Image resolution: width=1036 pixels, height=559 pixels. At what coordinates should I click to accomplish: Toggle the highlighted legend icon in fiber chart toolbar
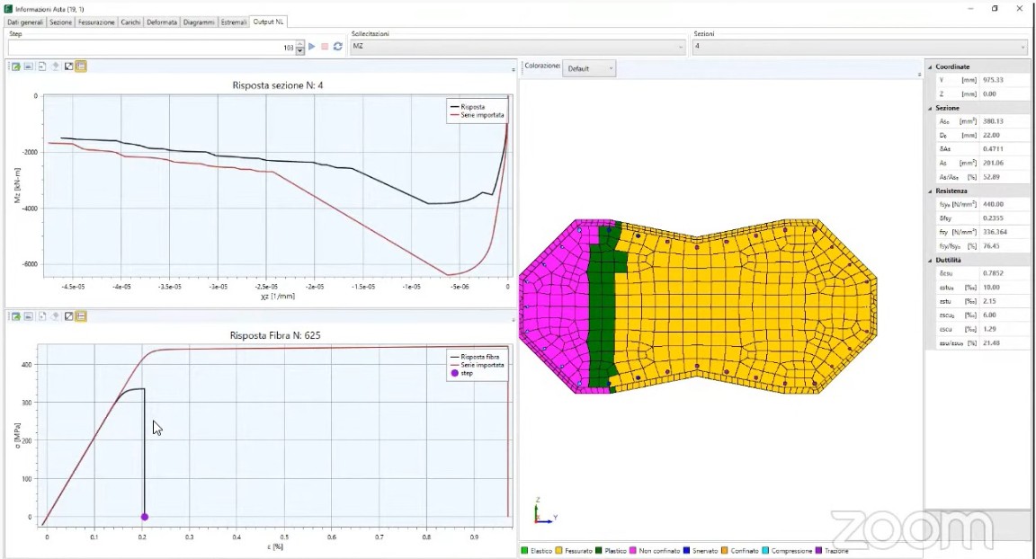coord(81,316)
